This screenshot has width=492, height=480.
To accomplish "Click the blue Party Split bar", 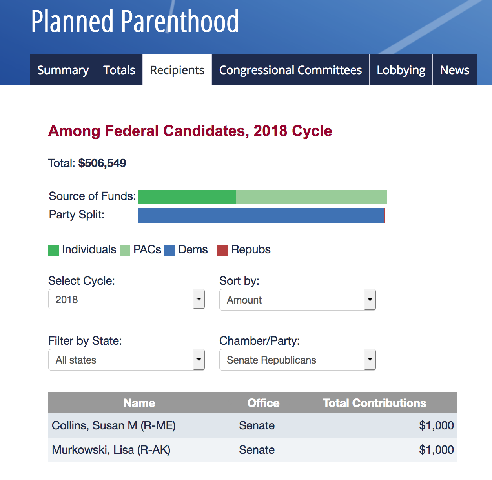I will click(261, 216).
